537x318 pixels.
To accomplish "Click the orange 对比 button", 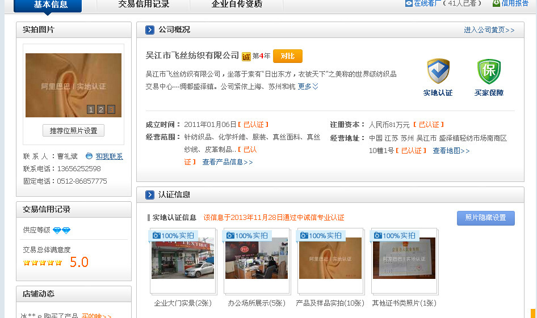I will (x=288, y=56).
